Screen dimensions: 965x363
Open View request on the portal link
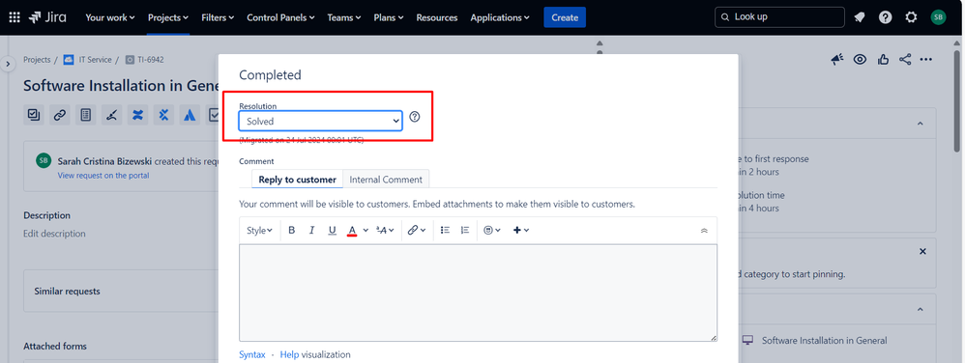click(x=103, y=175)
